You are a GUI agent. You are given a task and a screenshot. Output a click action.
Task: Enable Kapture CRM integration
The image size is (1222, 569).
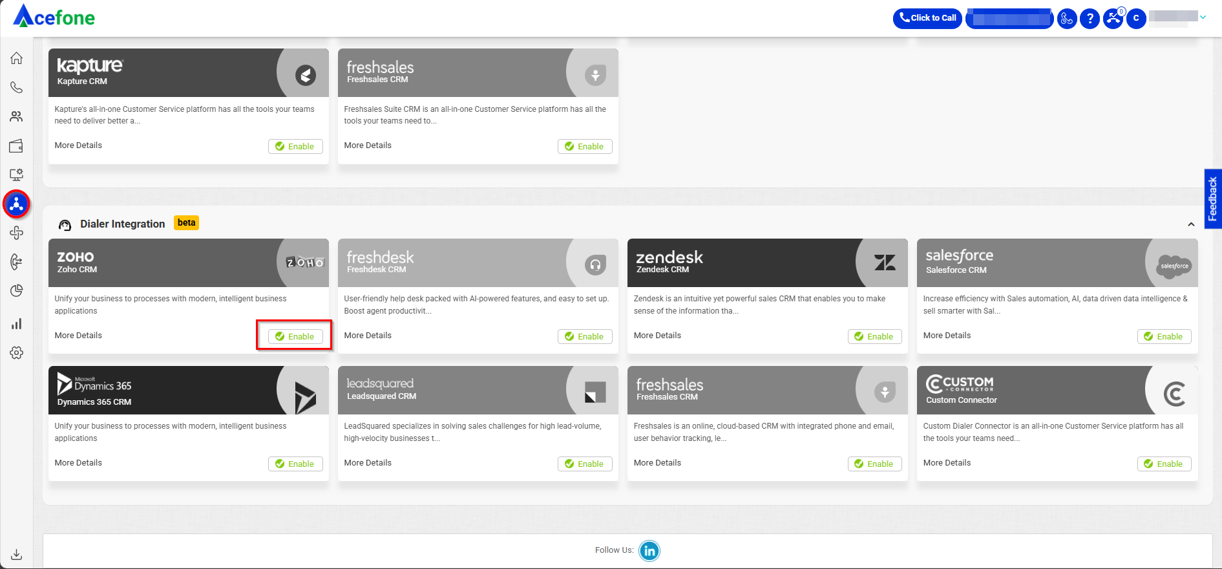pos(295,146)
